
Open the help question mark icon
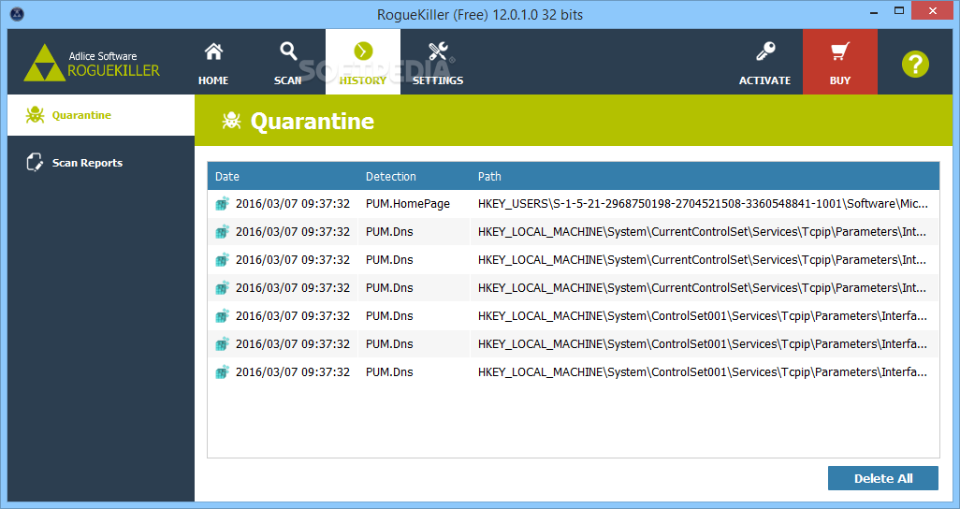915,64
